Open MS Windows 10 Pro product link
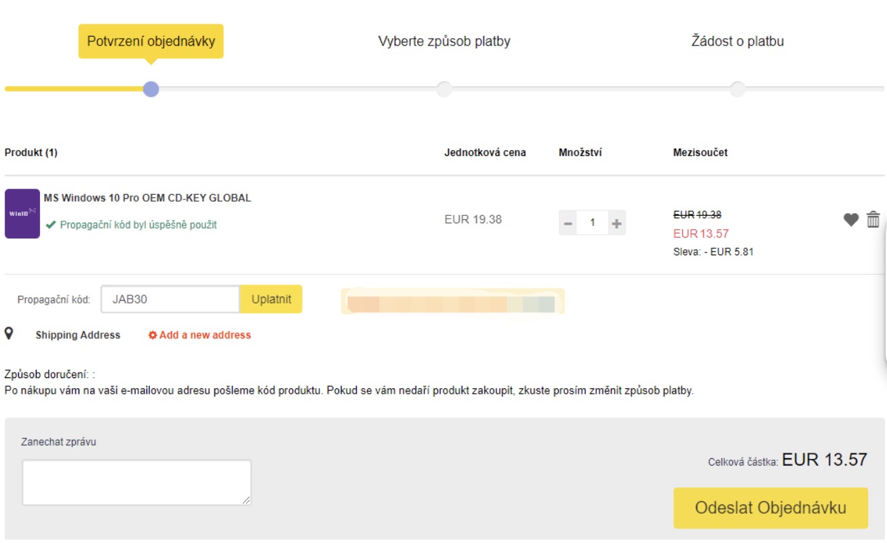 tap(147, 198)
